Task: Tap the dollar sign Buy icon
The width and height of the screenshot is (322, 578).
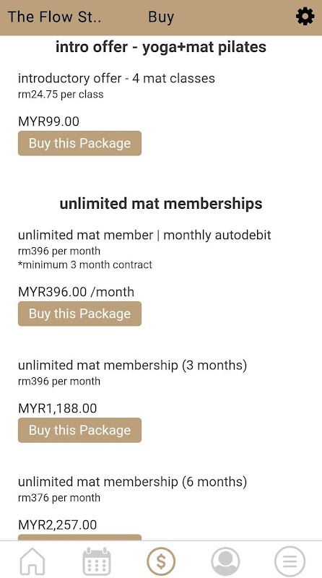Action: [161, 561]
